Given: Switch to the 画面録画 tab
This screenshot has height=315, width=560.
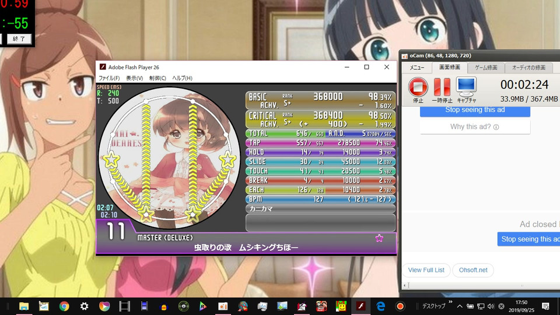Looking at the screenshot, I should [450, 67].
